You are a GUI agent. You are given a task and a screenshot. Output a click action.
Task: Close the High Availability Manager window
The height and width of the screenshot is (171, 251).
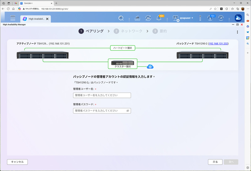[242, 24]
